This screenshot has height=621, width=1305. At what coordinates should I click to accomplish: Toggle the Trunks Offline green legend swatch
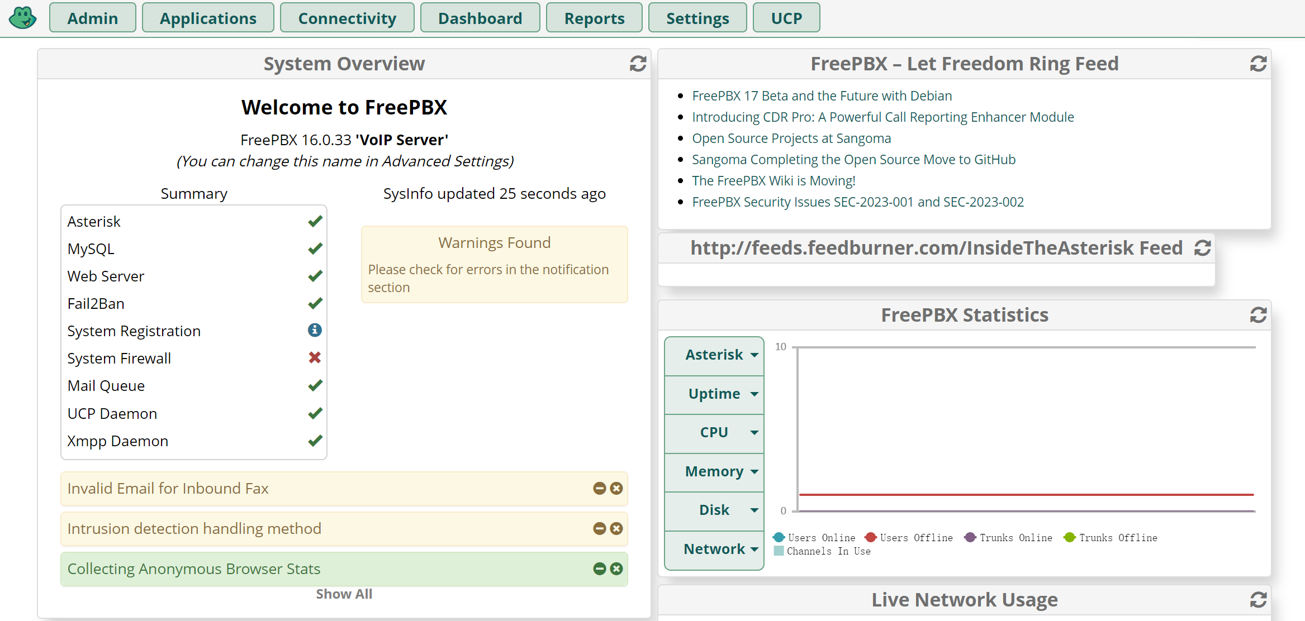click(x=1070, y=538)
